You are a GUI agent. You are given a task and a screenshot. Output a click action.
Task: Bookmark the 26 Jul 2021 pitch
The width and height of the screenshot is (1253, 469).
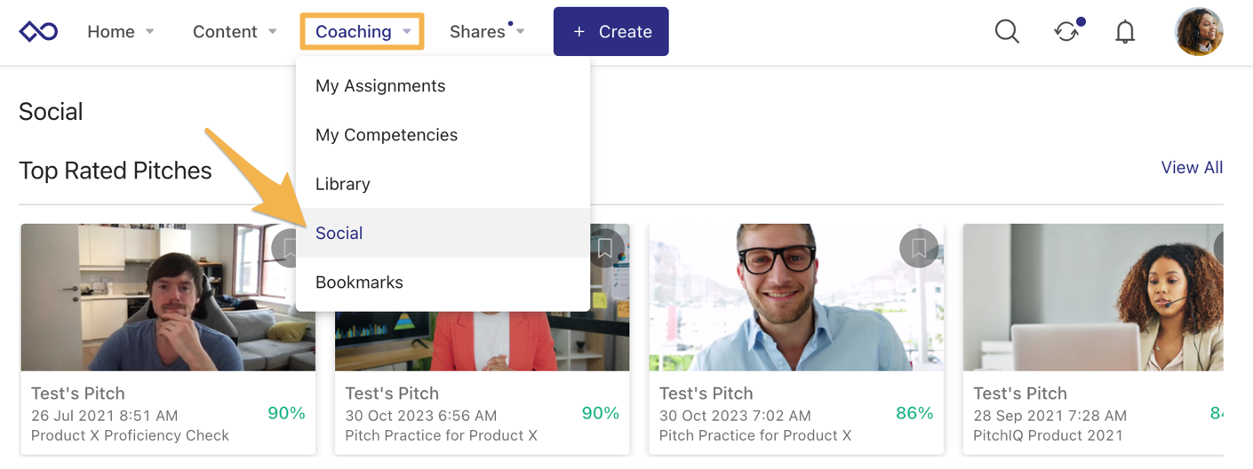289,249
